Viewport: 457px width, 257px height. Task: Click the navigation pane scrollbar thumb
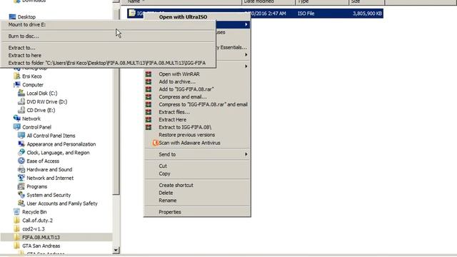click(x=116, y=102)
